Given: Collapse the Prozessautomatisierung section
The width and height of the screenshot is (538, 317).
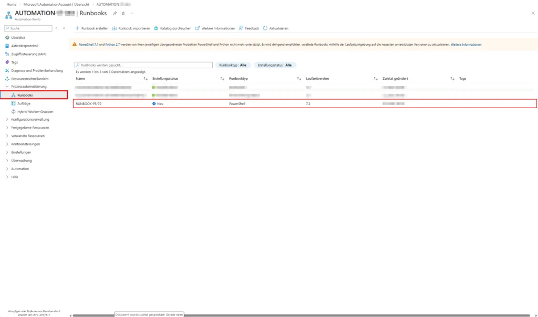Looking at the screenshot, I should tap(7, 86).
